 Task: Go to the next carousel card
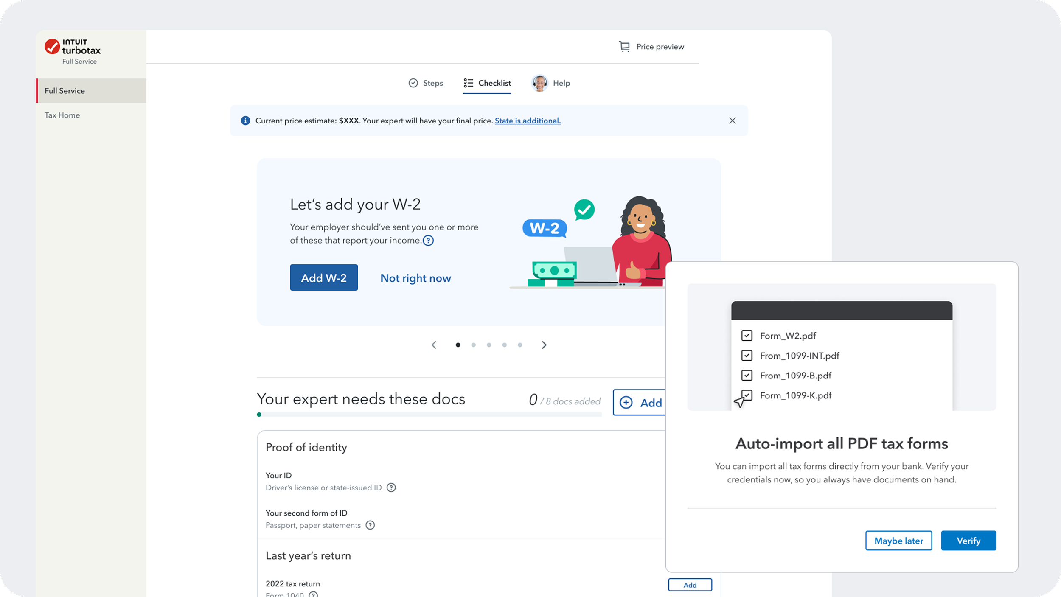tap(544, 345)
